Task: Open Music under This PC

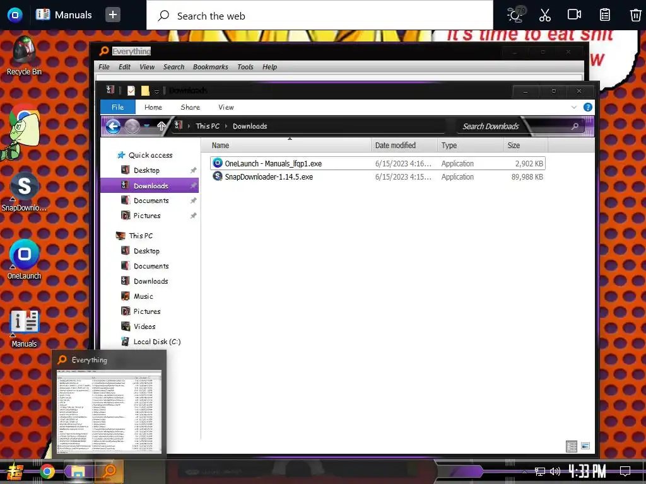Action: pos(137,296)
